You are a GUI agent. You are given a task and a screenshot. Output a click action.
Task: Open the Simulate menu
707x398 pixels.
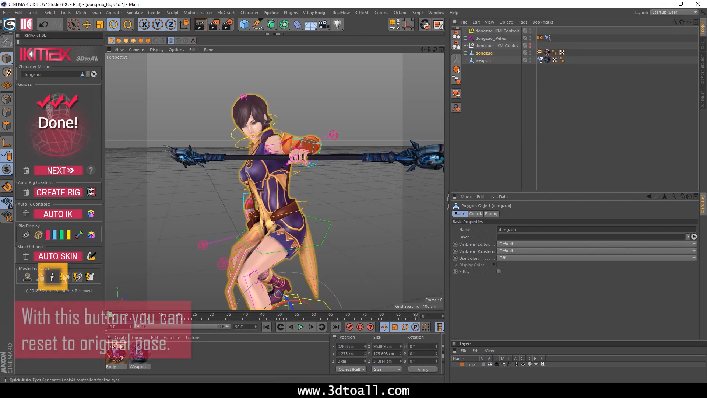(135, 13)
